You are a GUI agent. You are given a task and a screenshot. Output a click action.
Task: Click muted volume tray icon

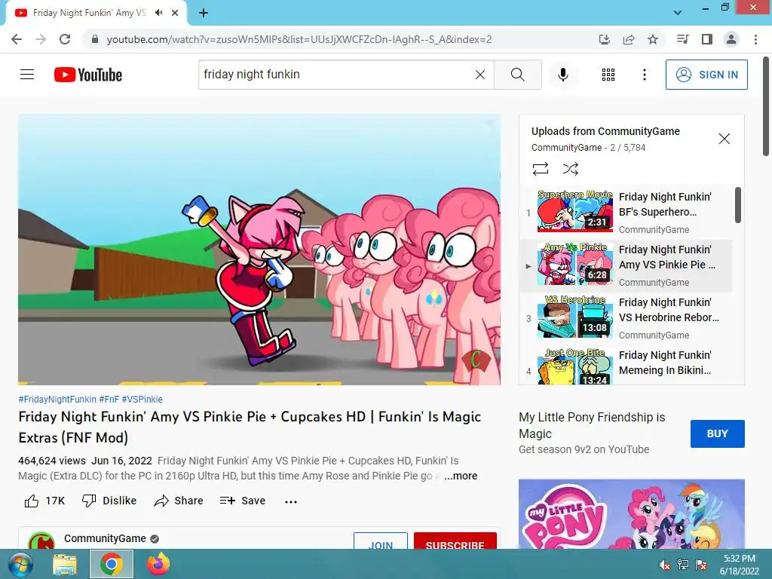click(x=665, y=565)
